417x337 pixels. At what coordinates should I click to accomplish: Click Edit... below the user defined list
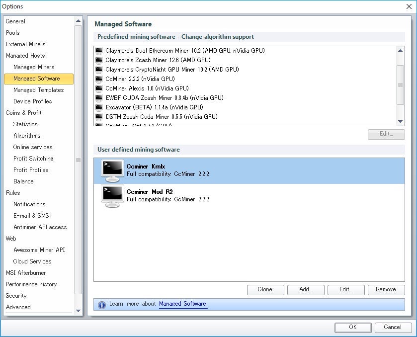click(346, 290)
